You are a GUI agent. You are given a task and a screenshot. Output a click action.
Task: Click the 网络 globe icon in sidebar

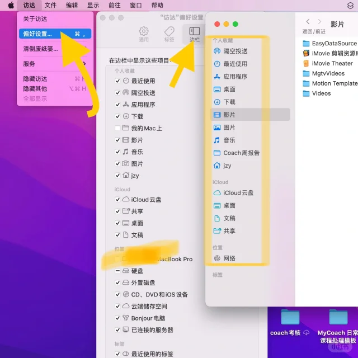tap(217, 258)
